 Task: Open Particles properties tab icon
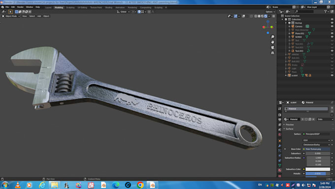point(280,151)
